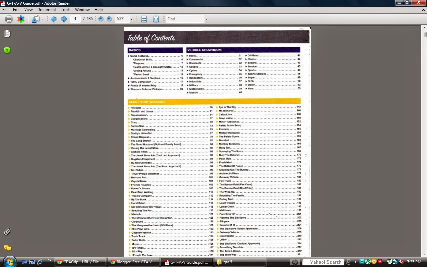Click the Fit One Full Page icon
Viewport: 427px width, 267px height.
tap(156, 19)
